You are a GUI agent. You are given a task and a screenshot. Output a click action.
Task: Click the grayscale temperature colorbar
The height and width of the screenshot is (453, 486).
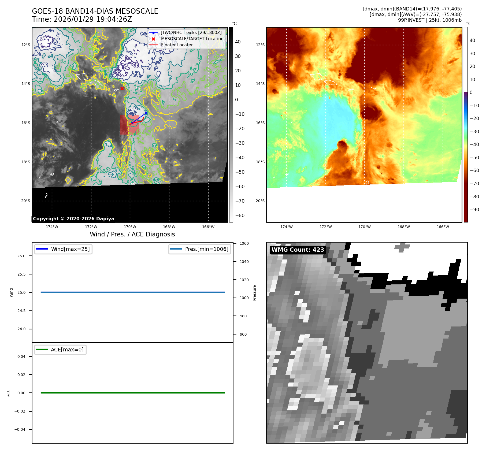pos(231,125)
